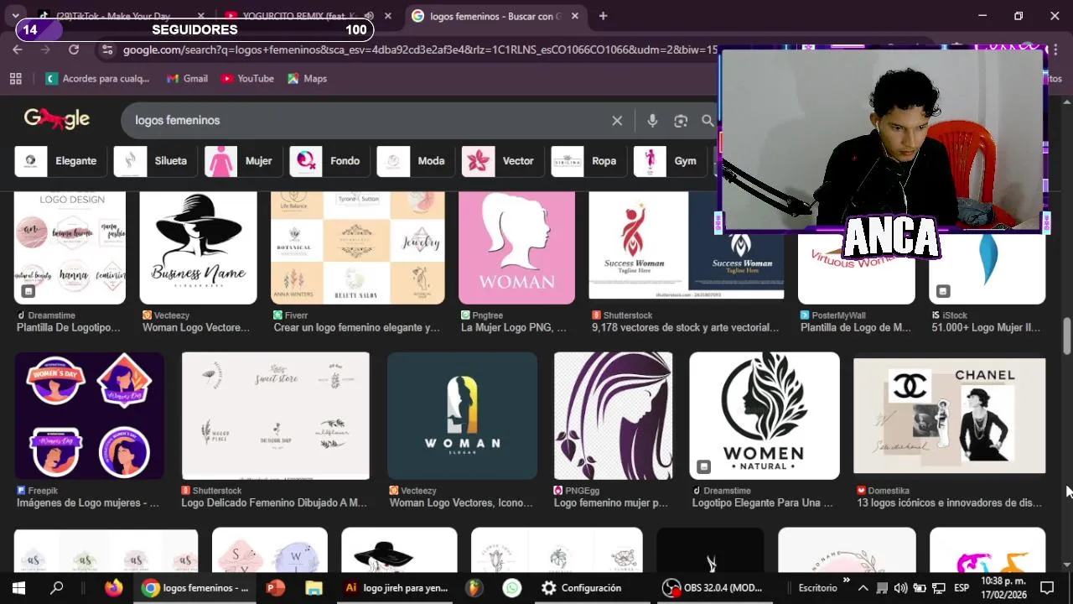Viewport: 1073px width, 604px height.
Task: Reload the Google search page
Action: point(74,50)
